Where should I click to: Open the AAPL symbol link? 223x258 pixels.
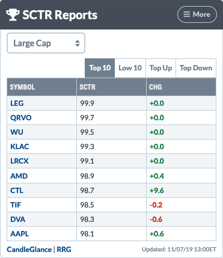click(19, 234)
